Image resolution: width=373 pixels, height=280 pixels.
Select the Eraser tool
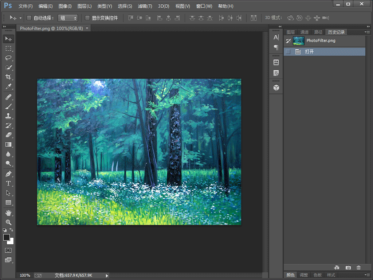8,135
